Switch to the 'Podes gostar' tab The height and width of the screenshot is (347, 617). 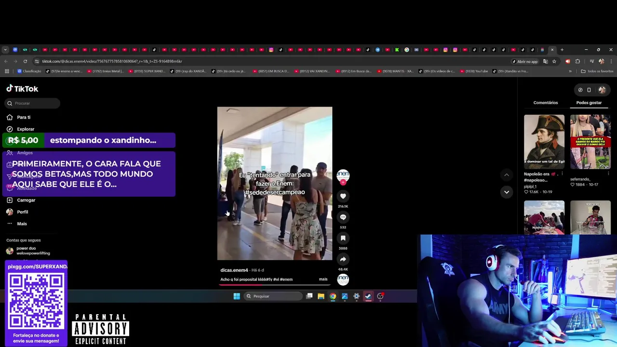coord(589,103)
